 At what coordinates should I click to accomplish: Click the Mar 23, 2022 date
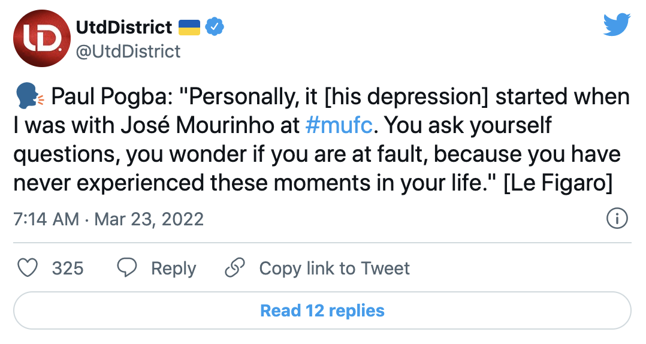[x=149, y=219]
